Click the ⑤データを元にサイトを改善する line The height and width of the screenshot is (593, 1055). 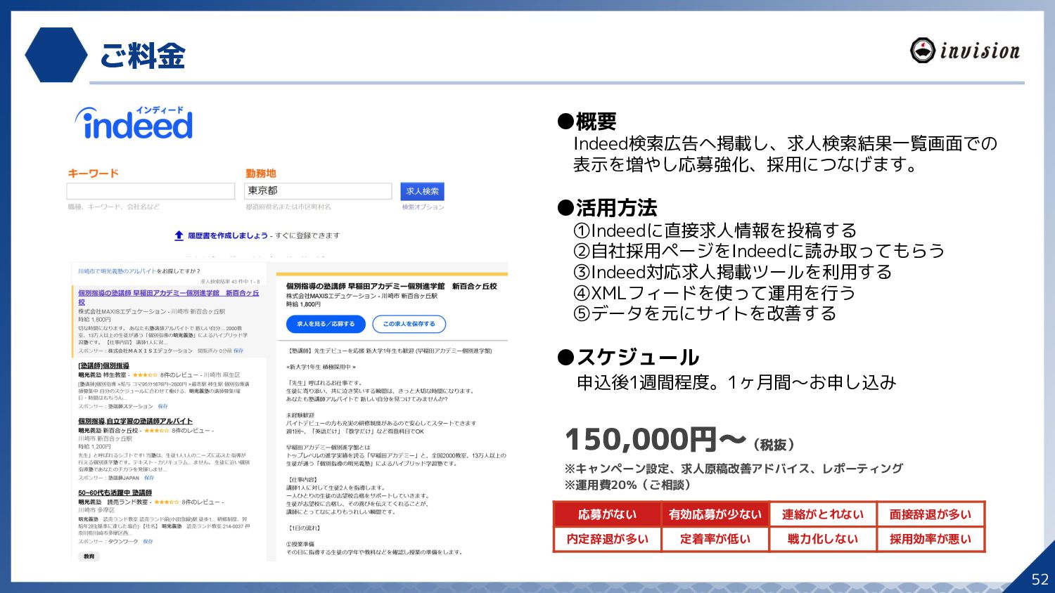pos(705,313)
